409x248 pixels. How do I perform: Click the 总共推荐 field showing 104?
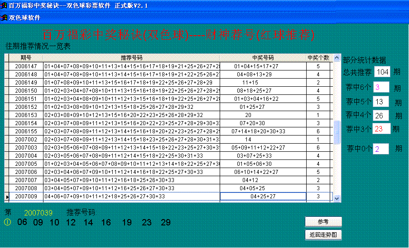coord(382,72)
